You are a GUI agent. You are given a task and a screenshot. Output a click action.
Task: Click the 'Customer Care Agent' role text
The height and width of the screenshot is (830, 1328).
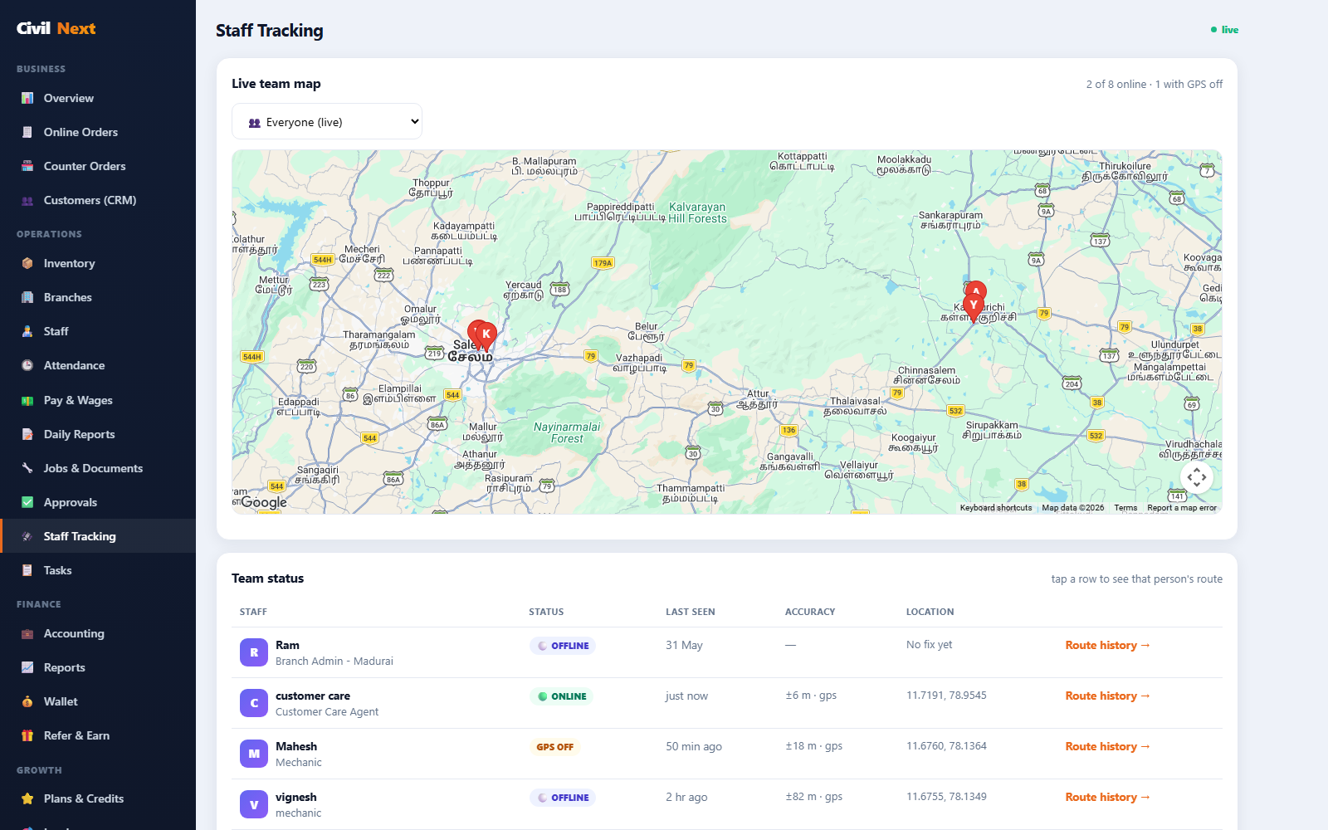coord(327,712)
